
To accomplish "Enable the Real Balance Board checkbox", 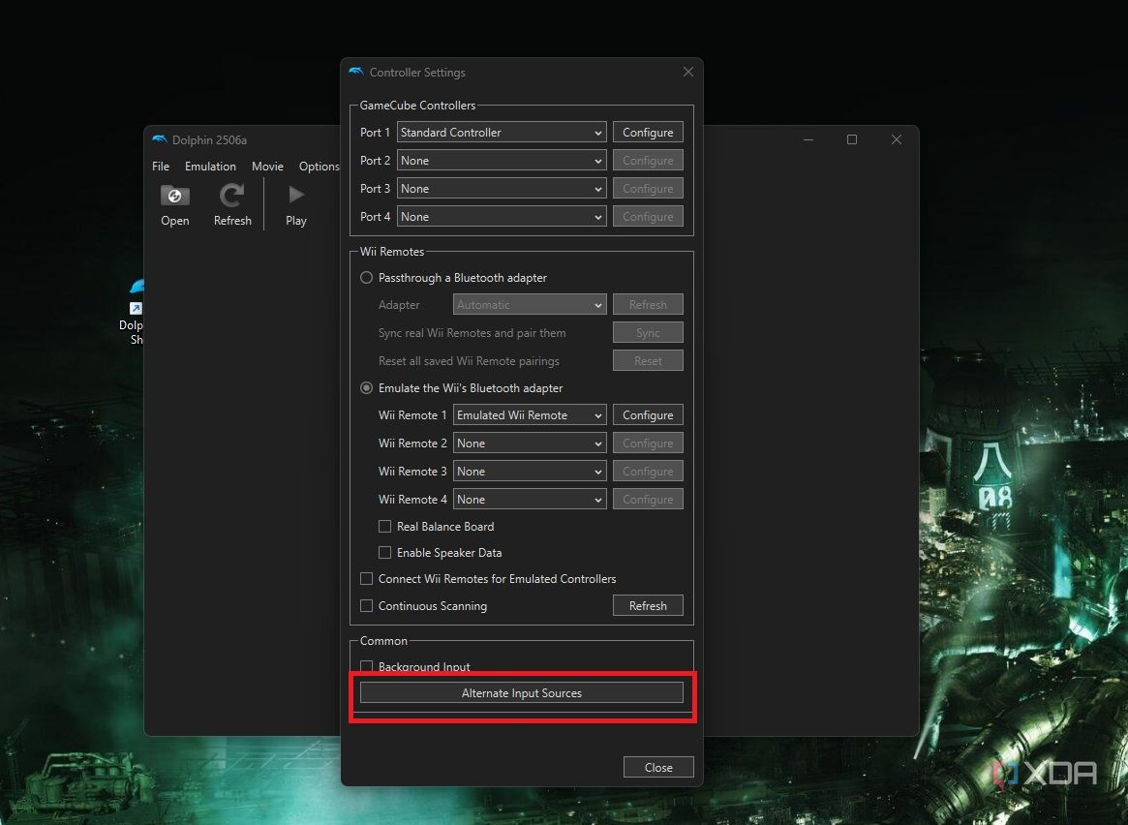I will coord(385,527).
